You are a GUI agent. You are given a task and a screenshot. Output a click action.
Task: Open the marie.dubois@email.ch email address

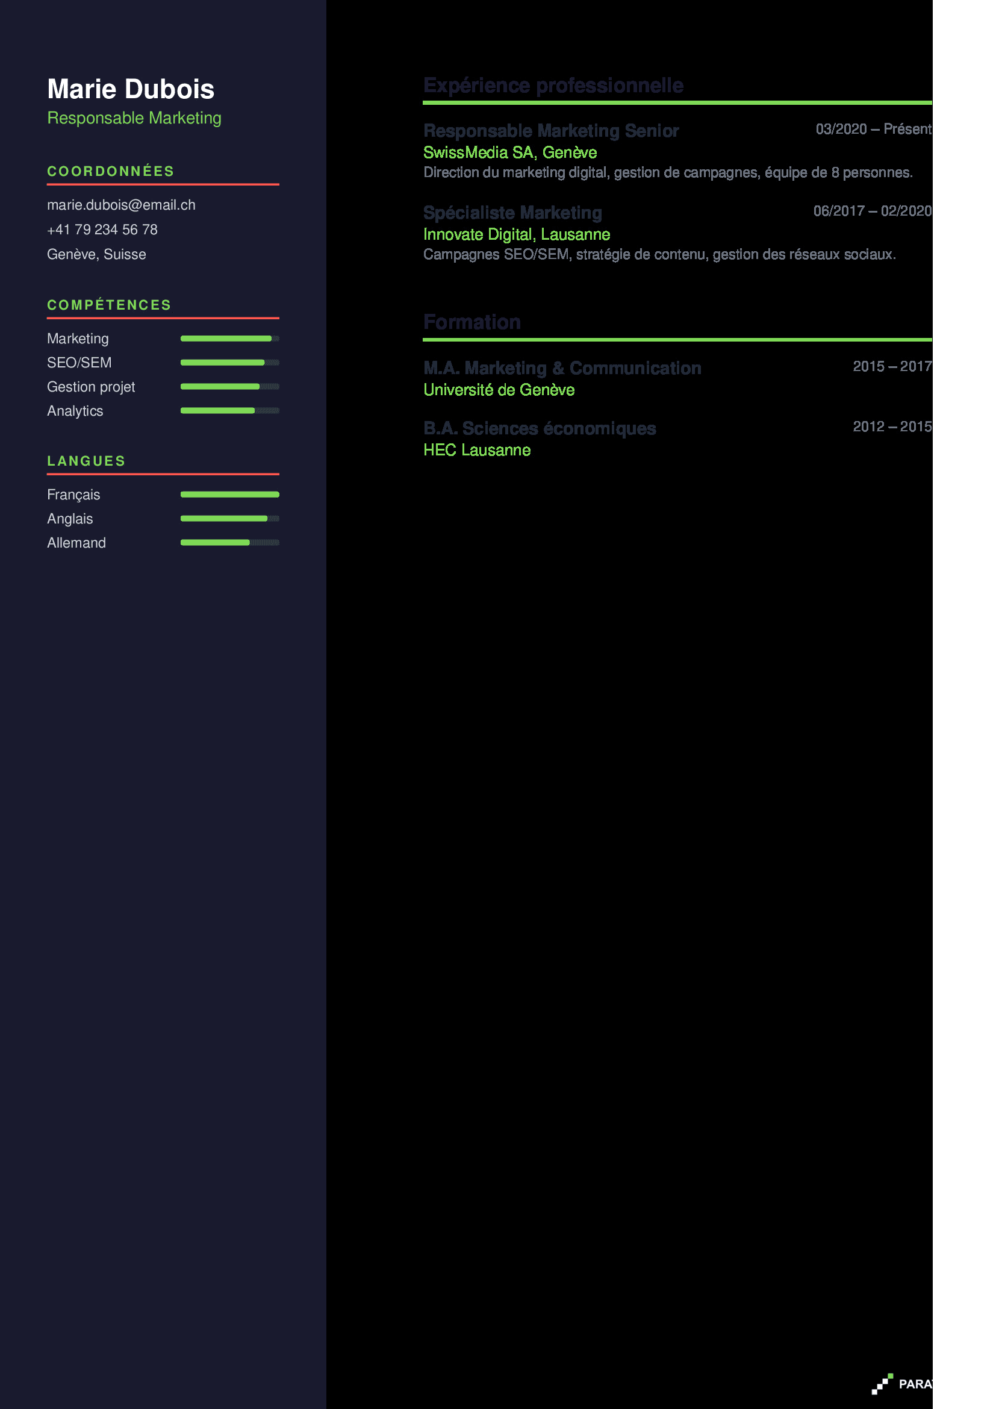[x=122, y=205]
